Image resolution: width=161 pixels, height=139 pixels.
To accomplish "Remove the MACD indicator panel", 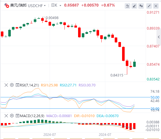I will 6,116.
